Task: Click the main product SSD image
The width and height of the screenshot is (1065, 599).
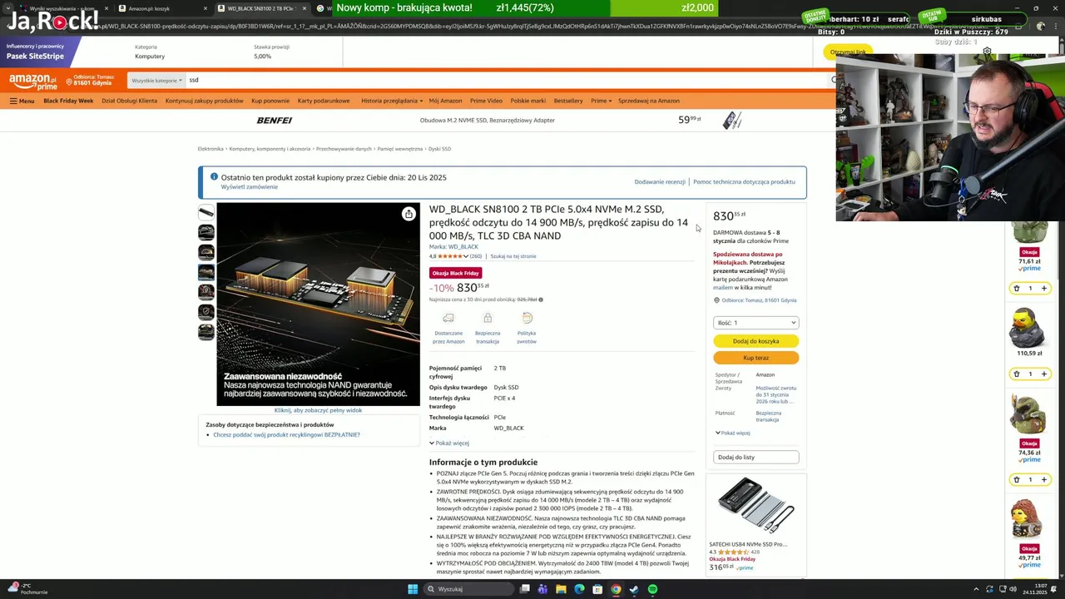Action: pos(318,304)
